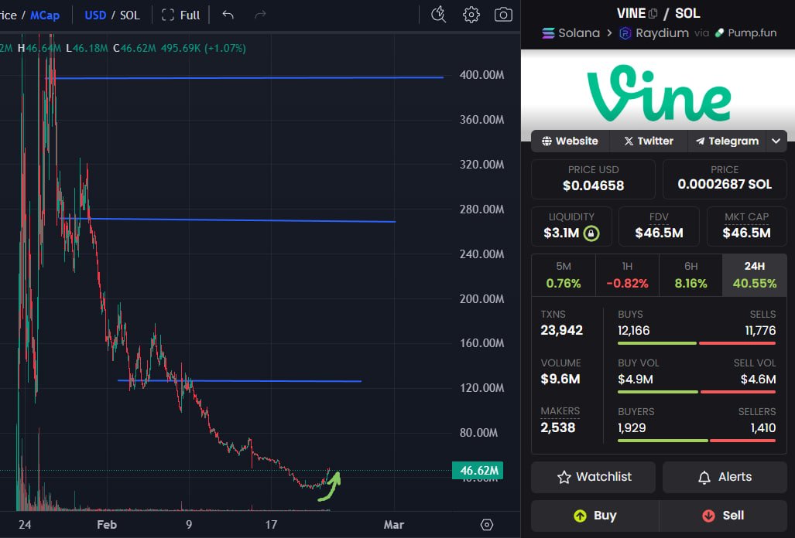Click the red Sell arrow icon
The image size is (795, 538).
pos(708,516)
